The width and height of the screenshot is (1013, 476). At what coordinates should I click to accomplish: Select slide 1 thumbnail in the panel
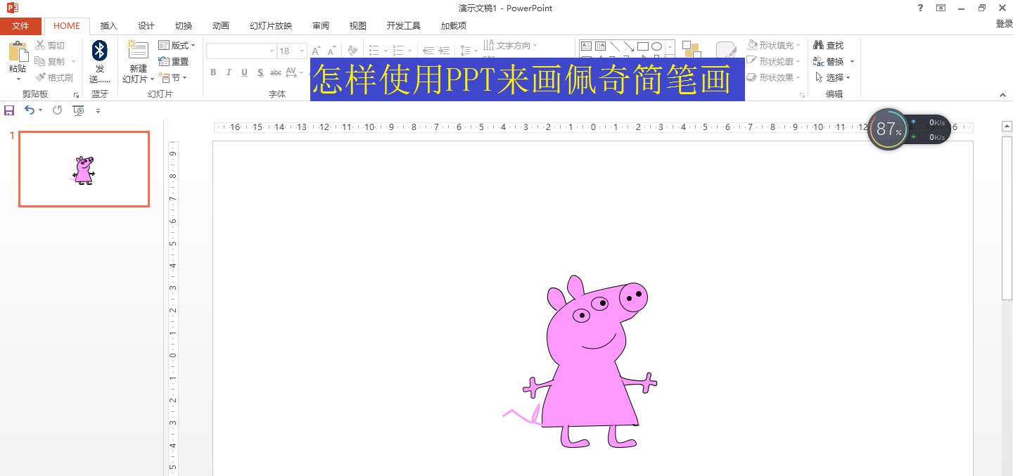[84, 169]
